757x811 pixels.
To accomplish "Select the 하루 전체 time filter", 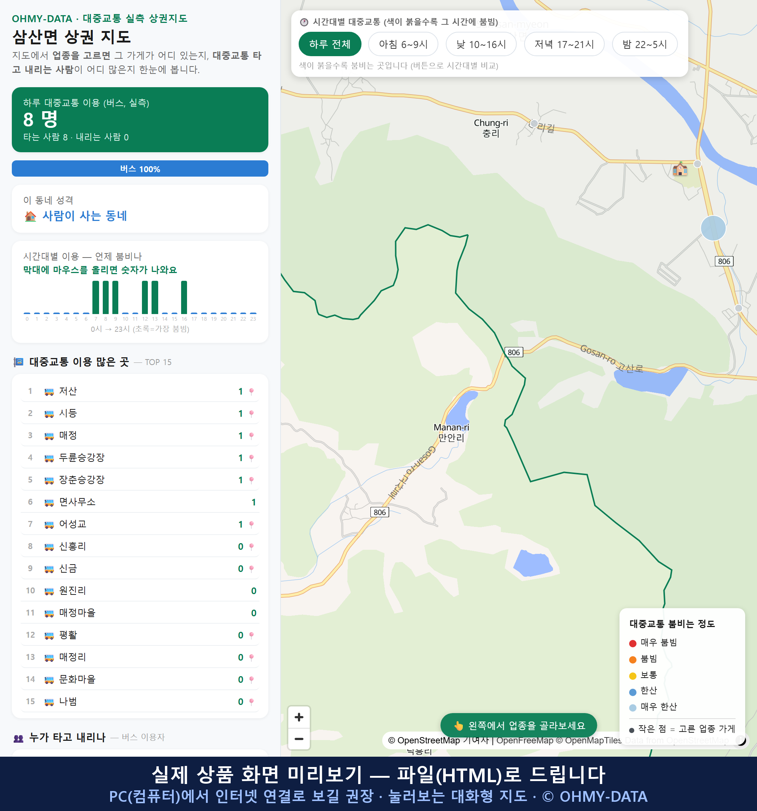I will point(330,44).
